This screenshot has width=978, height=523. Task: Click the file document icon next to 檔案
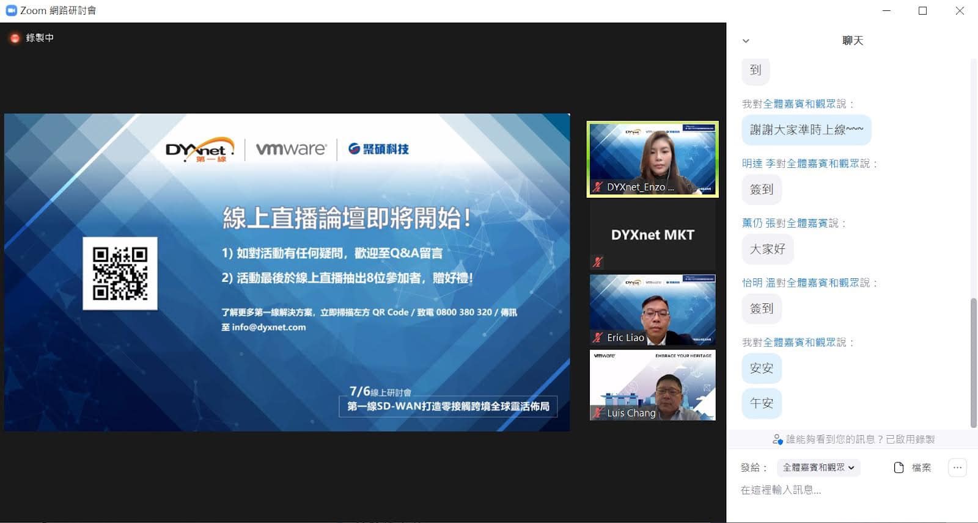899,467
